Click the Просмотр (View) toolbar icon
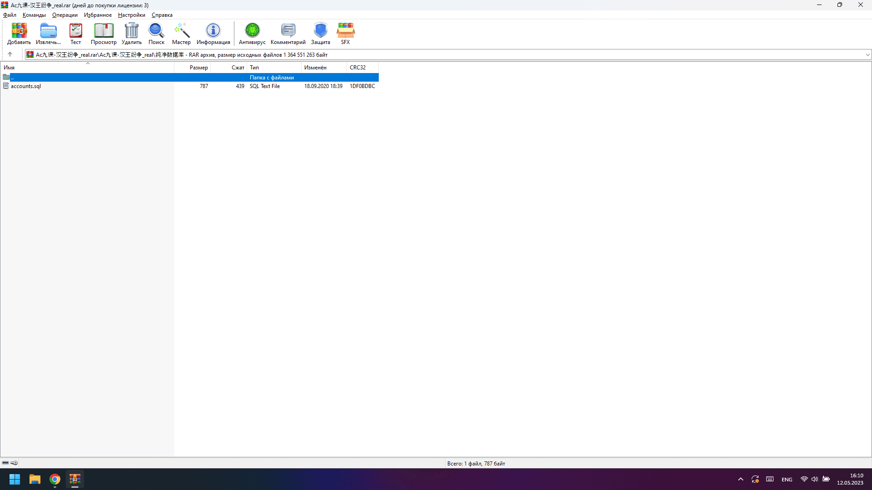The image size is (872, 490). tap(103, 33)
